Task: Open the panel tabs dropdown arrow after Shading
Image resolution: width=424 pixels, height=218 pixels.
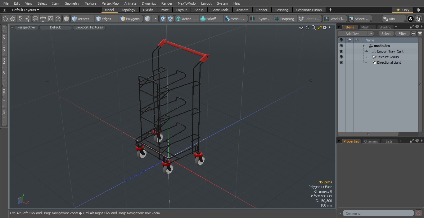Action: (x=396, y=27)
